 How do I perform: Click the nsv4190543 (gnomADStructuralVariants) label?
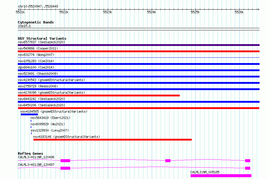(51, 80)
